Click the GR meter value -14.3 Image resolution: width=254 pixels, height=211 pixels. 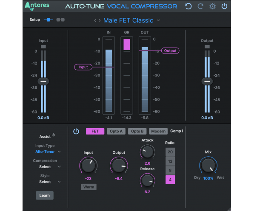(x=127, y=118)
